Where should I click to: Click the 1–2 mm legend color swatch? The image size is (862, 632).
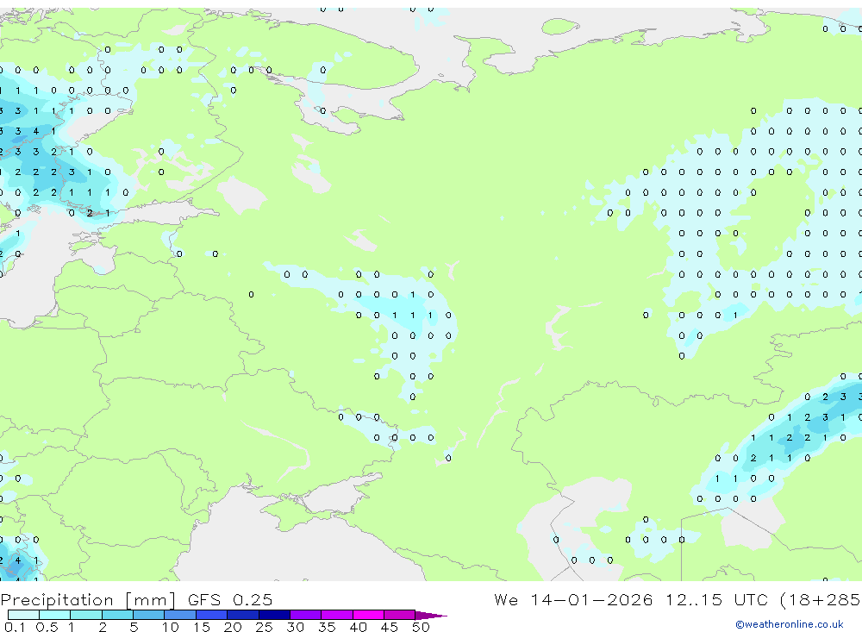click(x=86, y=615)
